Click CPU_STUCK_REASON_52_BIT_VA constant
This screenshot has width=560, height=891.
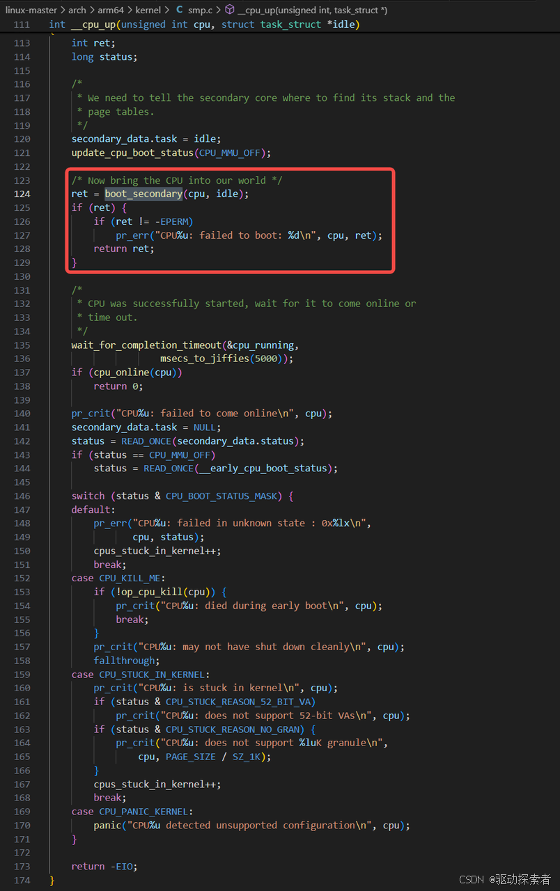(238, 702)
